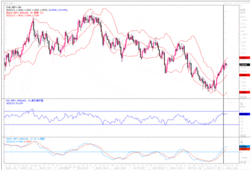Click the last candlestick at chart's right
The image size is (251, 172).
[x=227, y=64]
